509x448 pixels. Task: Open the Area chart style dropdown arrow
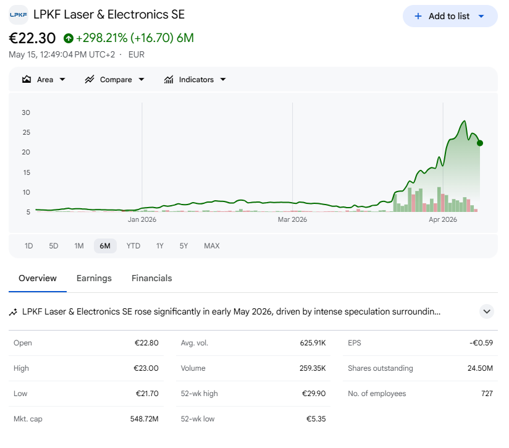62,80
